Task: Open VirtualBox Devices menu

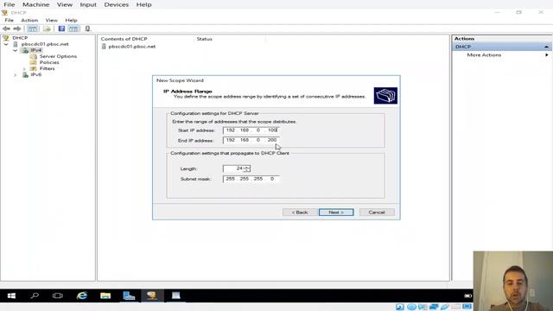Action: pyautogui.click(x=117, y=4)
